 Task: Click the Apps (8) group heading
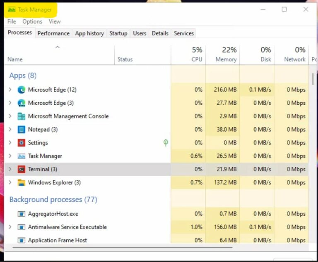tap(23, 76)
